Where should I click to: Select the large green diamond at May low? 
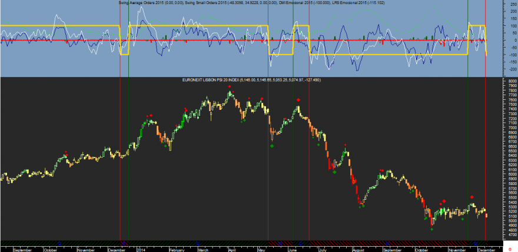(x=272, y=146)
